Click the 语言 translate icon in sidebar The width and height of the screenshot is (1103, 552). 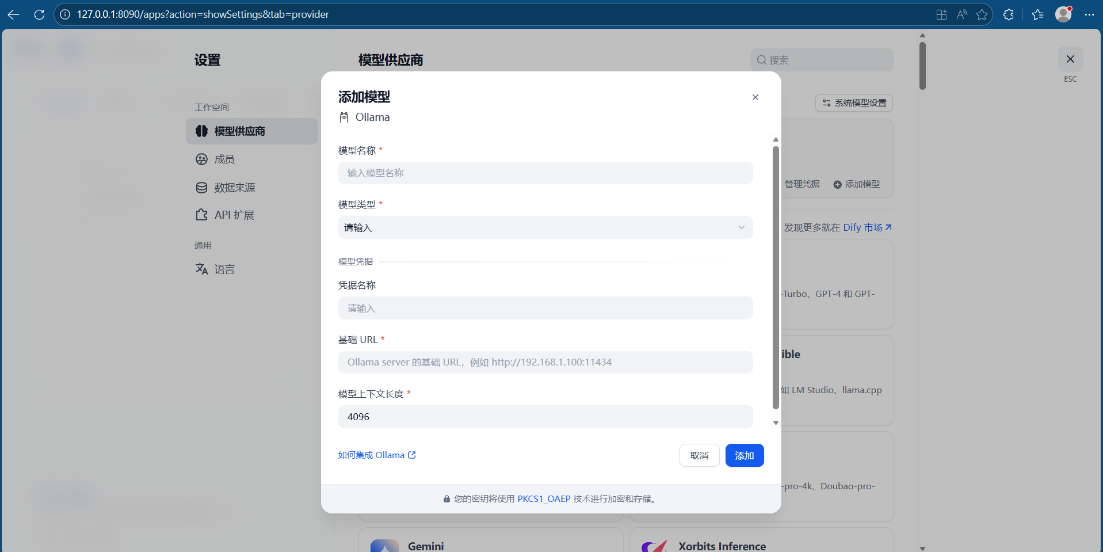pyautogui.click(x=201, y=269)
